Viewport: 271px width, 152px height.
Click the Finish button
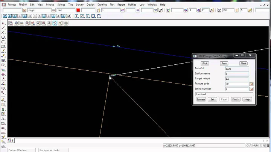tap(236, 99)
